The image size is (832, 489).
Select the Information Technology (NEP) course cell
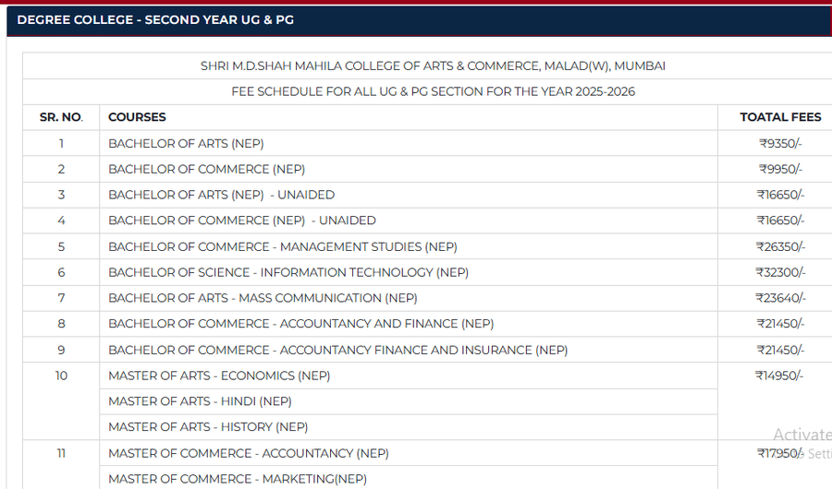coord(288,272)
